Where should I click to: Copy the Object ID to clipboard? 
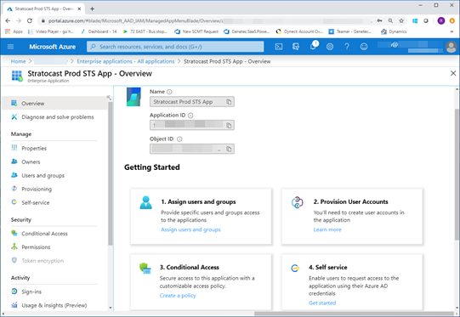point(229,149)
